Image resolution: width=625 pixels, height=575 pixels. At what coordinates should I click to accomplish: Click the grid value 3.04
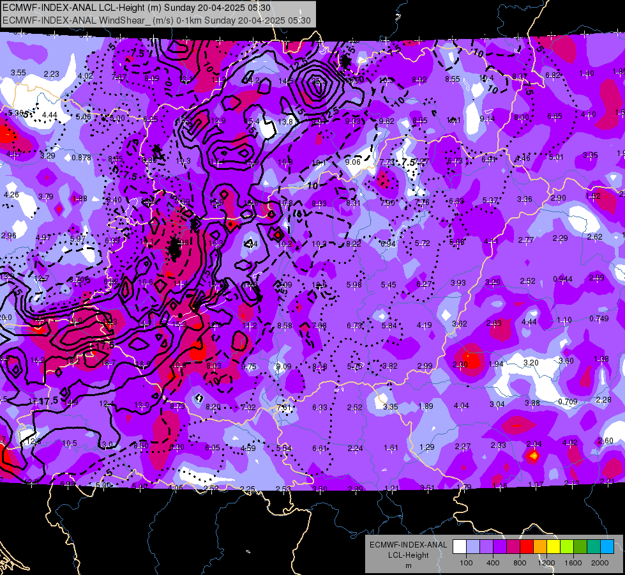pos(497,404)
